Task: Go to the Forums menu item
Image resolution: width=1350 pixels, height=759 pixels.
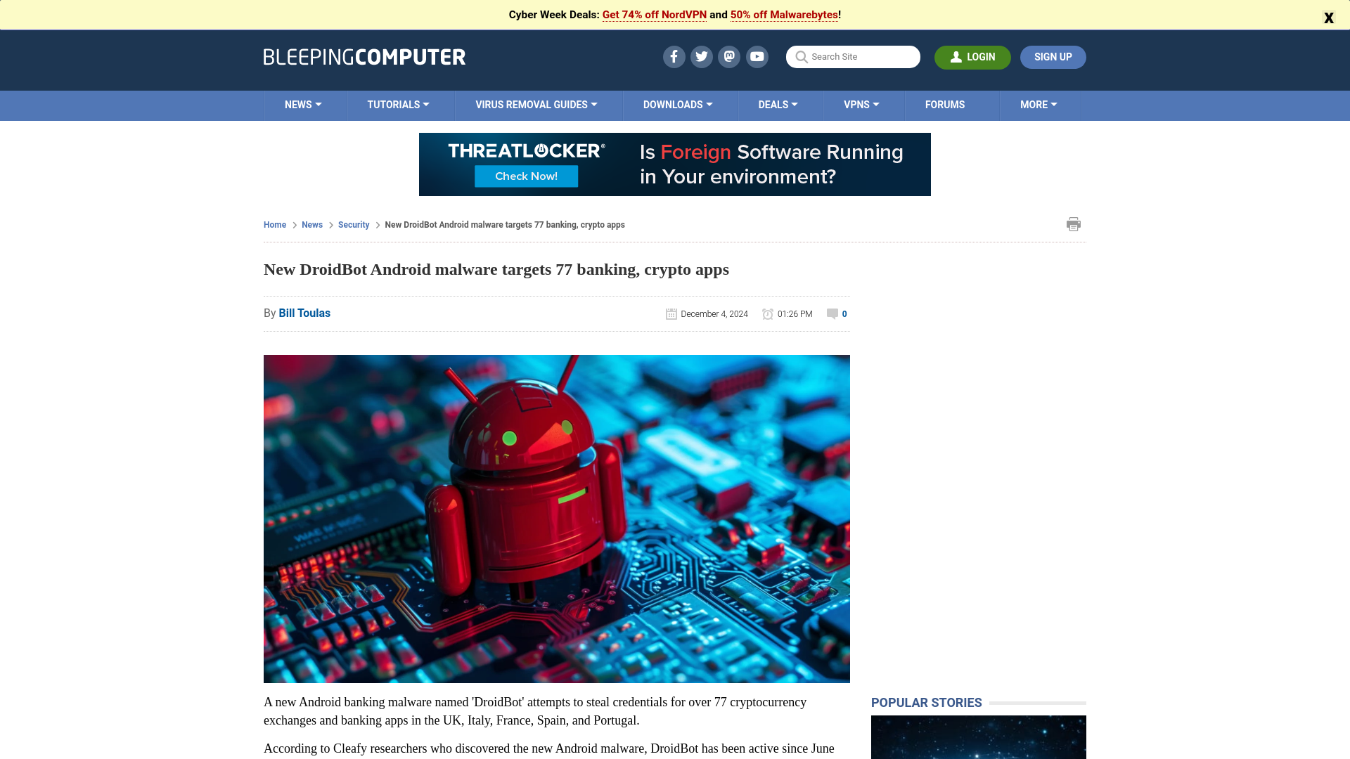Action: click(x=944, y=105)
